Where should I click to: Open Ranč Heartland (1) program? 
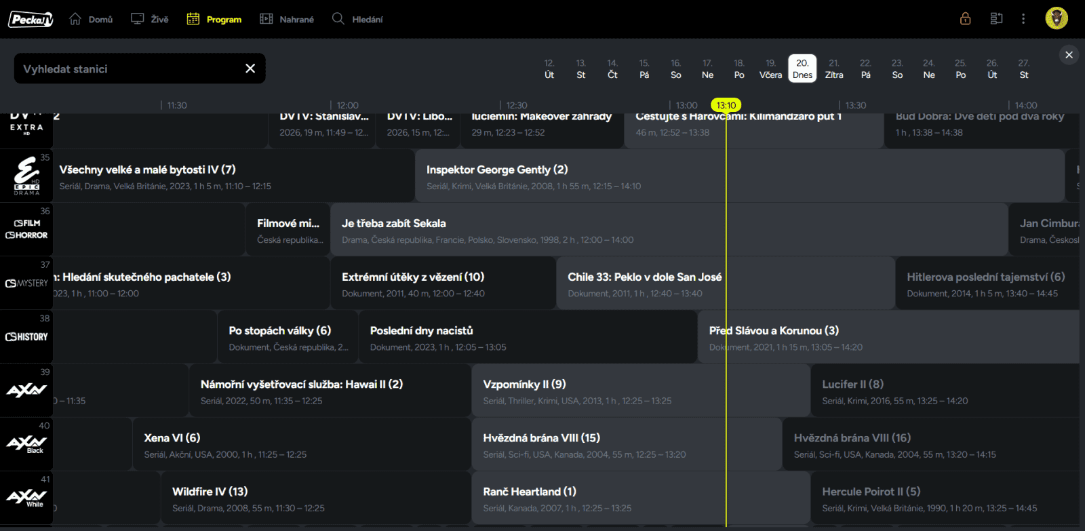click(x=641, y=497)
